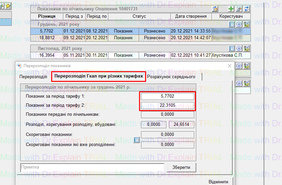
Task: Open info icon for Грудень 2021 group
Action: click(x=239, y=24)
